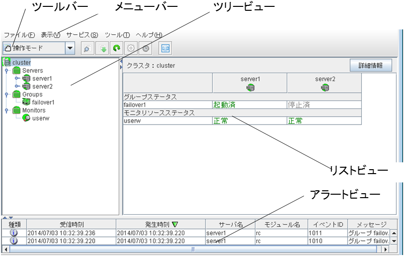Open the サービス menu
The width and height of the screenshot is (404, 256).
point(82,35)
